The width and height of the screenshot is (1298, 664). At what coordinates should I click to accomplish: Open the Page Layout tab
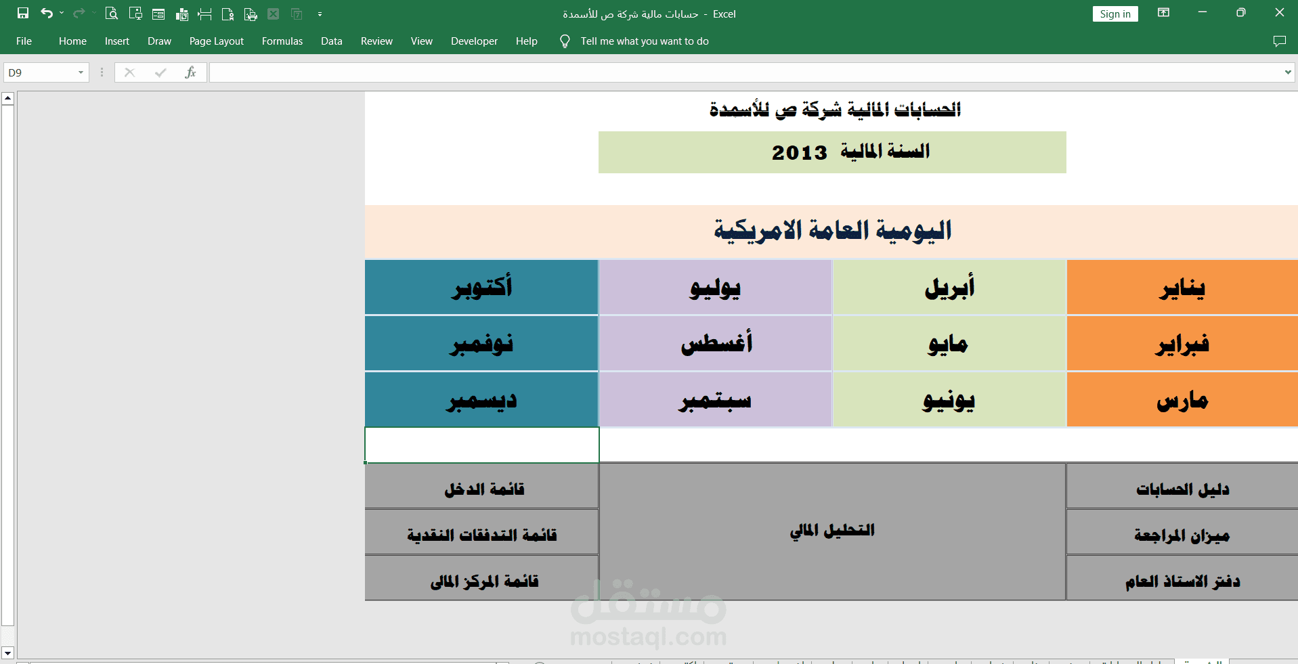point(217,41)
